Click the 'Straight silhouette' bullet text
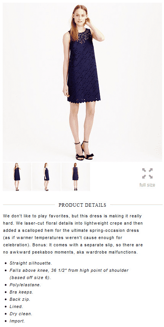The width and height of the screenshot is (164, 327). [x=31, y=263]
